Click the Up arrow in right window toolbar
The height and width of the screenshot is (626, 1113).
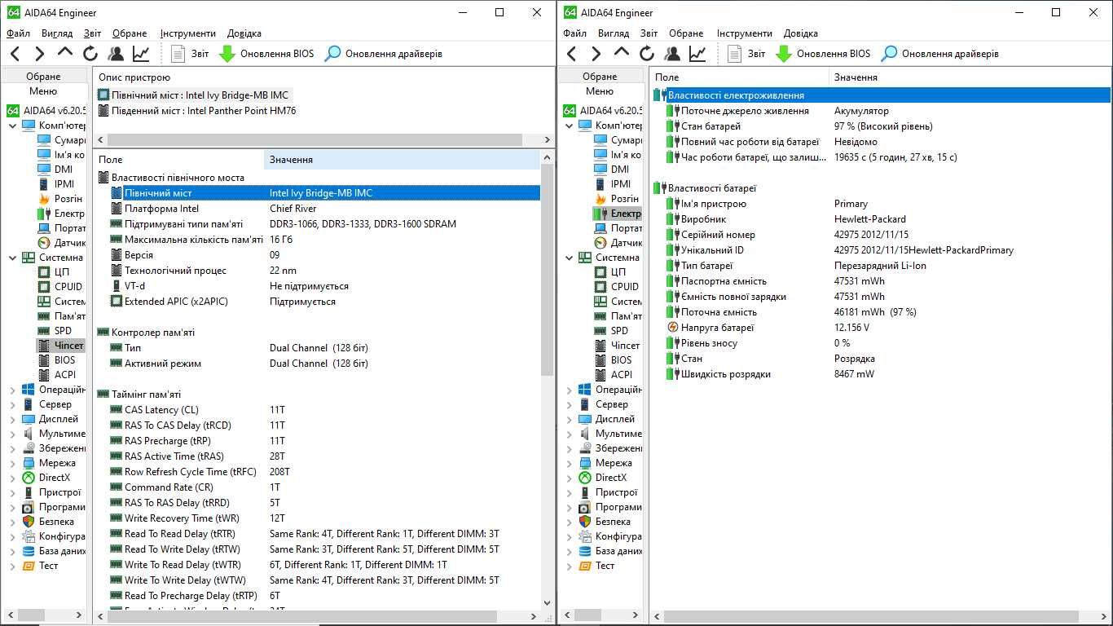pos(622,53)
